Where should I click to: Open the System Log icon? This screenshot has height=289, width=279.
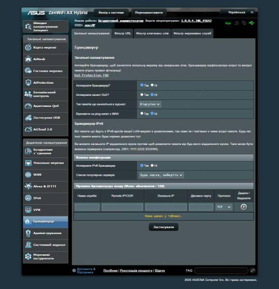pos(28,245)
